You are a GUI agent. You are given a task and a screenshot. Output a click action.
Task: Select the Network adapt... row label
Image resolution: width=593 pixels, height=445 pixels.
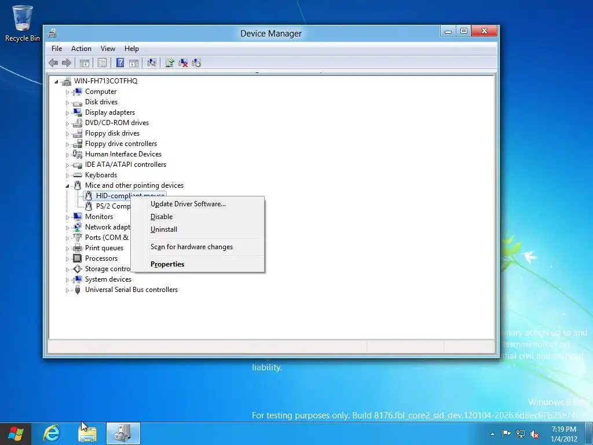pos(107,227)
